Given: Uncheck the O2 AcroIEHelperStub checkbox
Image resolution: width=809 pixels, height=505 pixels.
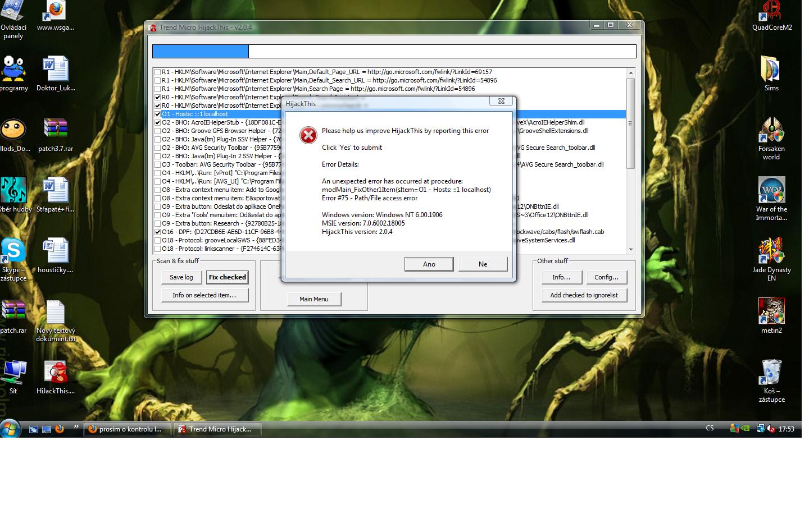Looking at the screenshot, I should pyautogui.click(x=158, y=122).
